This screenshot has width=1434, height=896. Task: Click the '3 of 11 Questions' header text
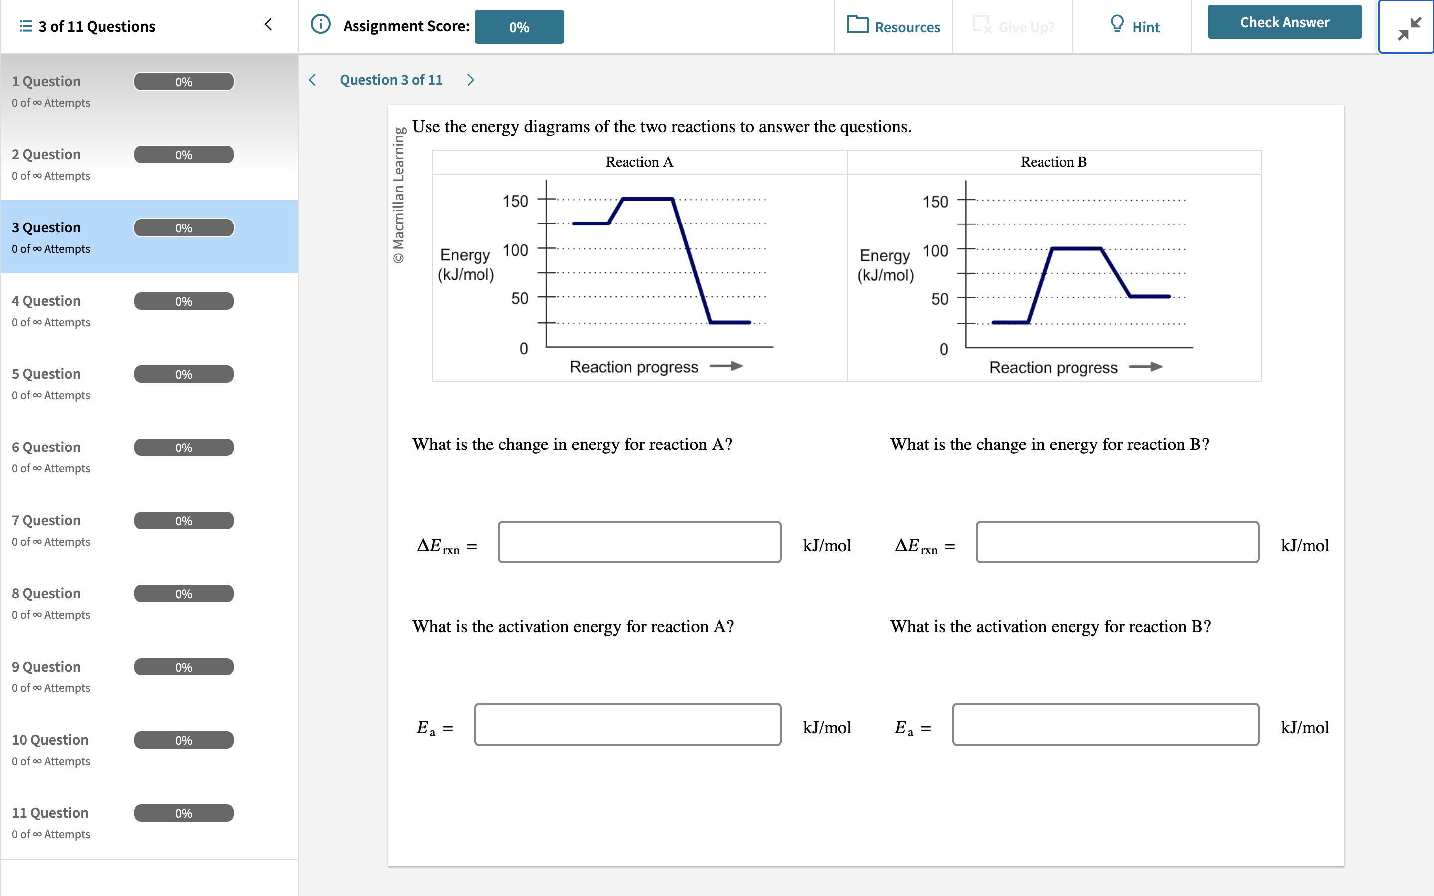click(x=97, y=27)
